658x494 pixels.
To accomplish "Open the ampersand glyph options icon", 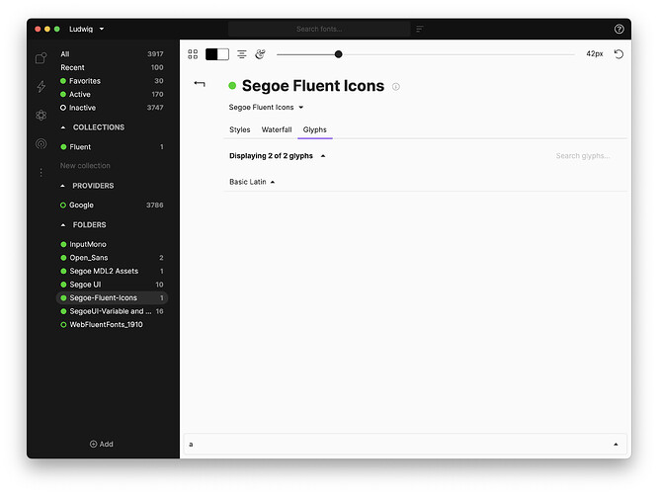I will [260, 54].
